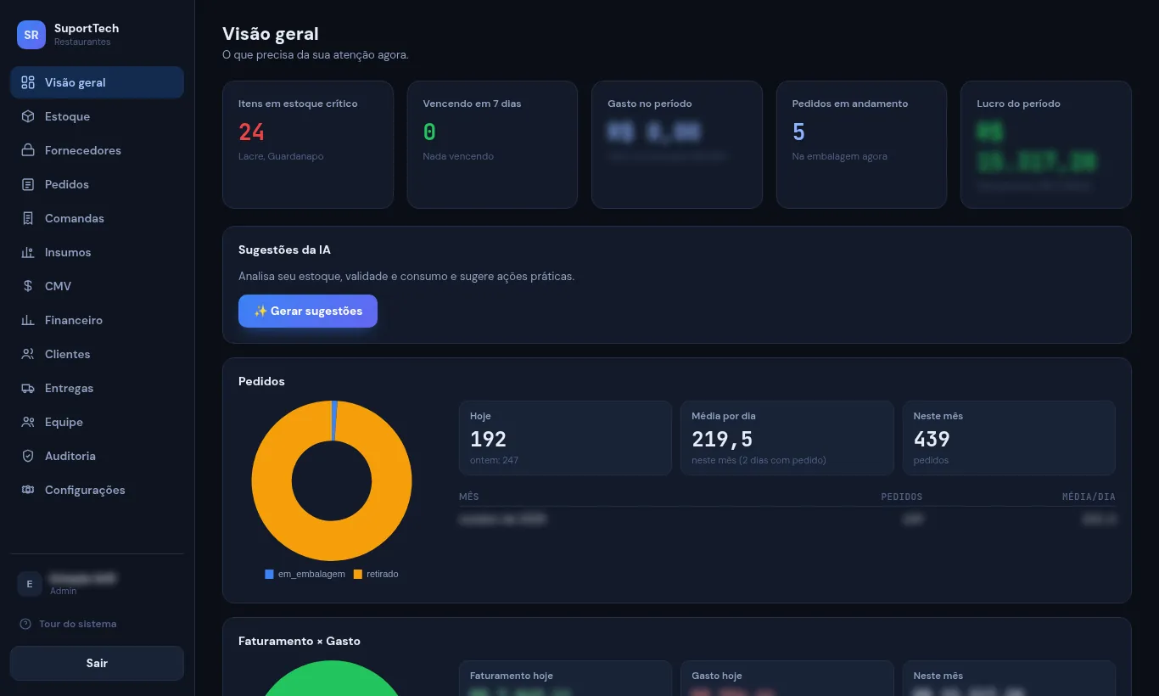Generate AI suggestions with Gerar sugestões
The width and height of the screenshot is (1159, 696).
tap(308, 311)
